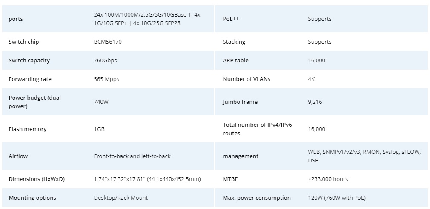Click the 4K VLANs value

point(311,79)
